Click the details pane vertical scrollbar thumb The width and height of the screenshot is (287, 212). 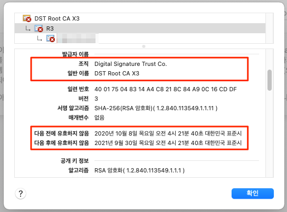[270, 80]
